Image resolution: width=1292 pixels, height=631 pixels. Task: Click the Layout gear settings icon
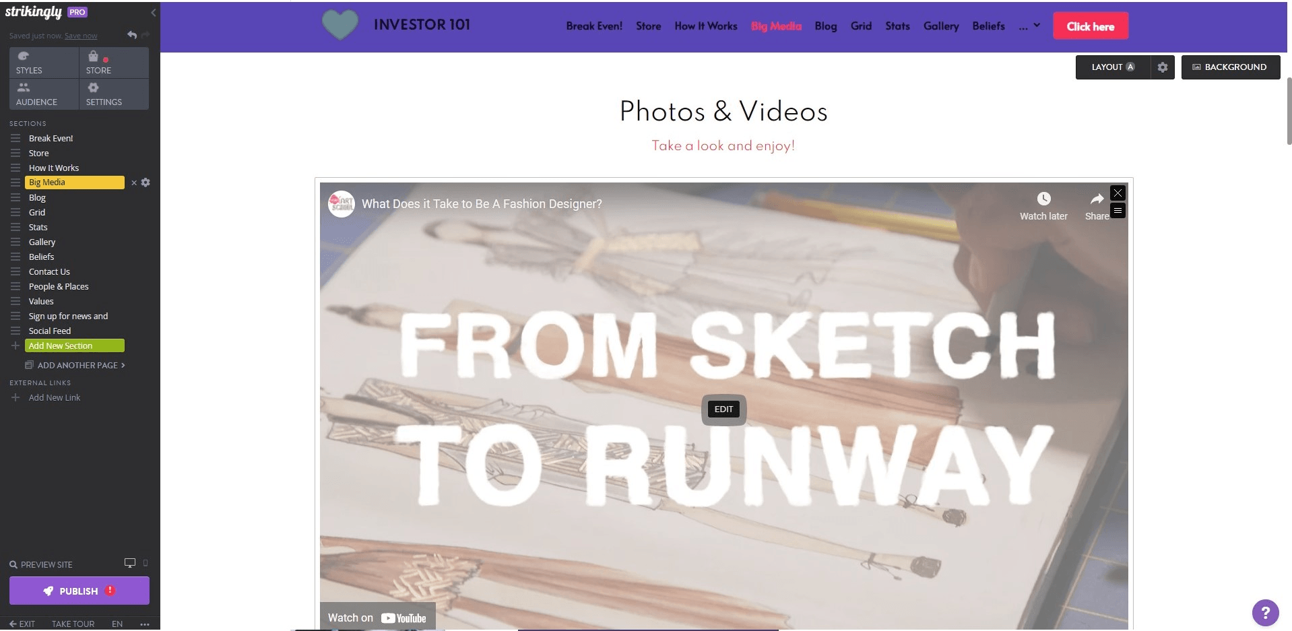pos(1163,67)
